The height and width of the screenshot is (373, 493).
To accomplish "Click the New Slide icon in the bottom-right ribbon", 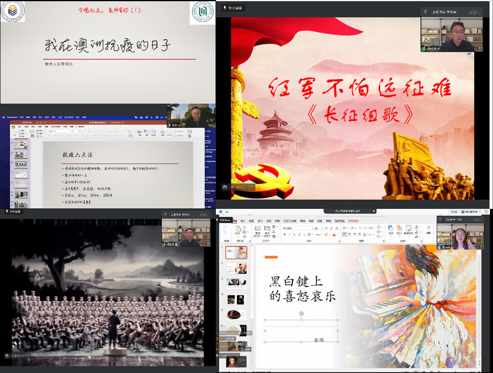I will pyautogui.click(x=257, y=231).
